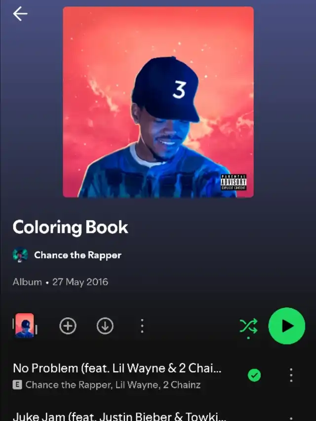Viewport: 316px width, 421px height.
Task: Select the Juke Jam track
Action: pos(119,417)
